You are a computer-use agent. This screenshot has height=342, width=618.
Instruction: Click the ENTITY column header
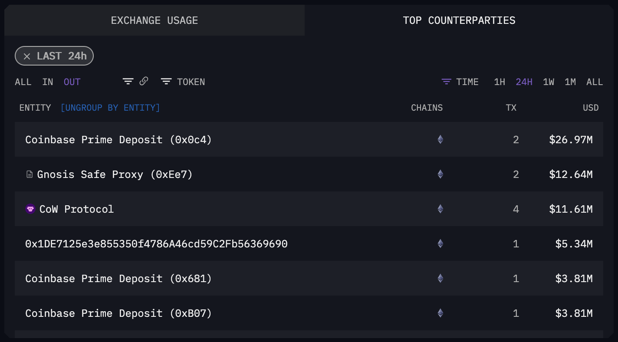tap(35, 108)
